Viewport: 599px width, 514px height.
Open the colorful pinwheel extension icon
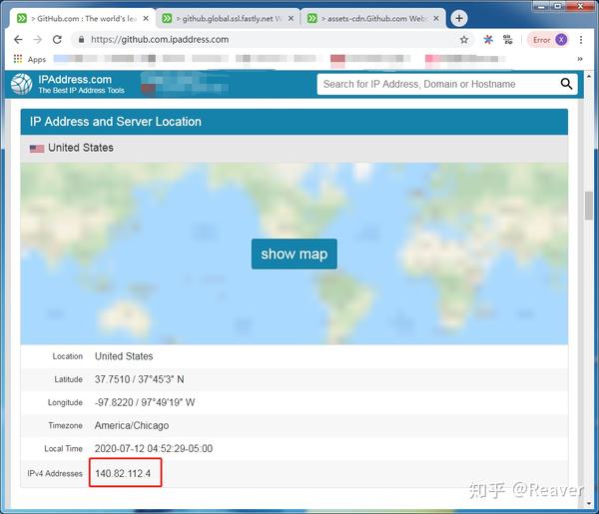[488, 40]
